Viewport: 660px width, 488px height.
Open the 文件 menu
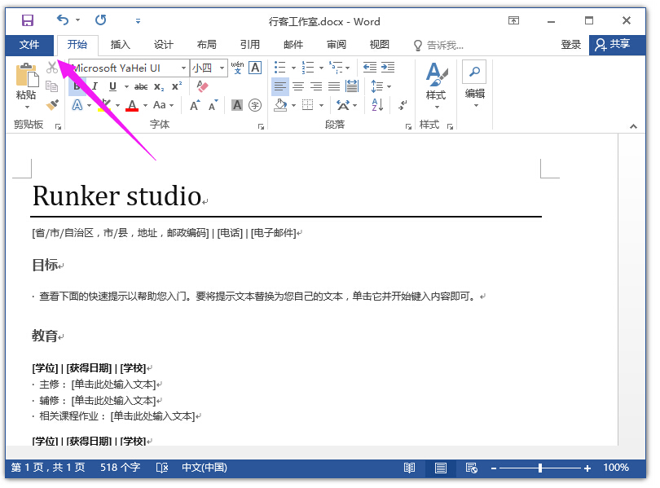click(30, 45)
